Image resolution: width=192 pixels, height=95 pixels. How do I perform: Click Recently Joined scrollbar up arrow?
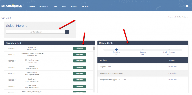(x=94, y=46)
